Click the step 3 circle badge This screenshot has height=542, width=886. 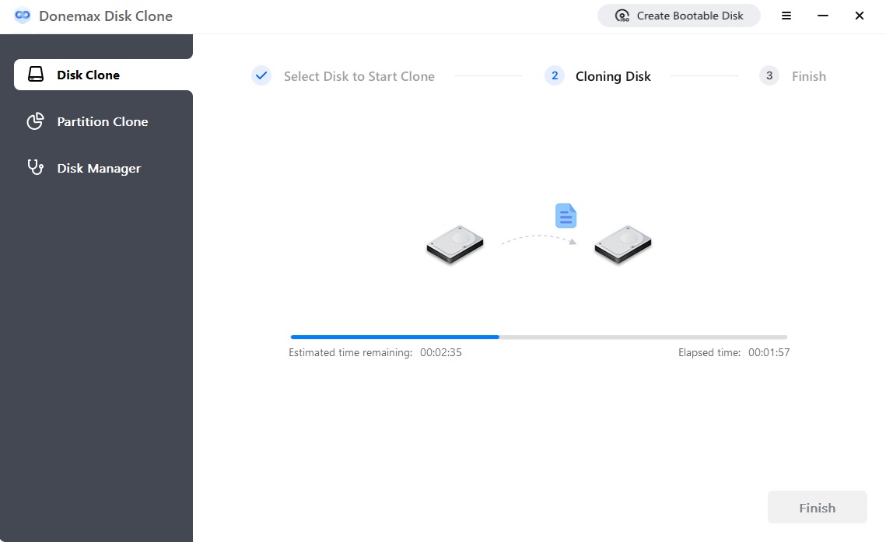pos(769,75)
